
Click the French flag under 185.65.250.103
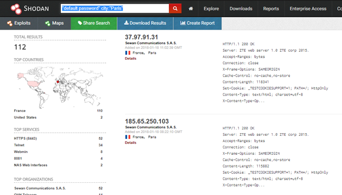pos(128,137)
